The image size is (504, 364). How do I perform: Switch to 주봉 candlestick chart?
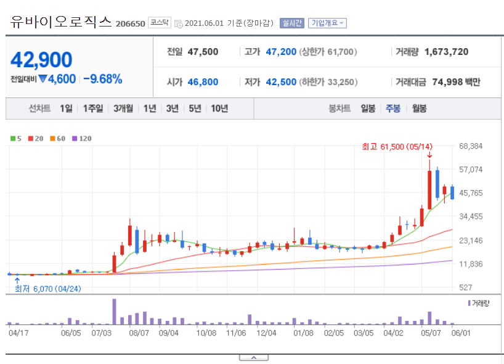pos(392,109)
